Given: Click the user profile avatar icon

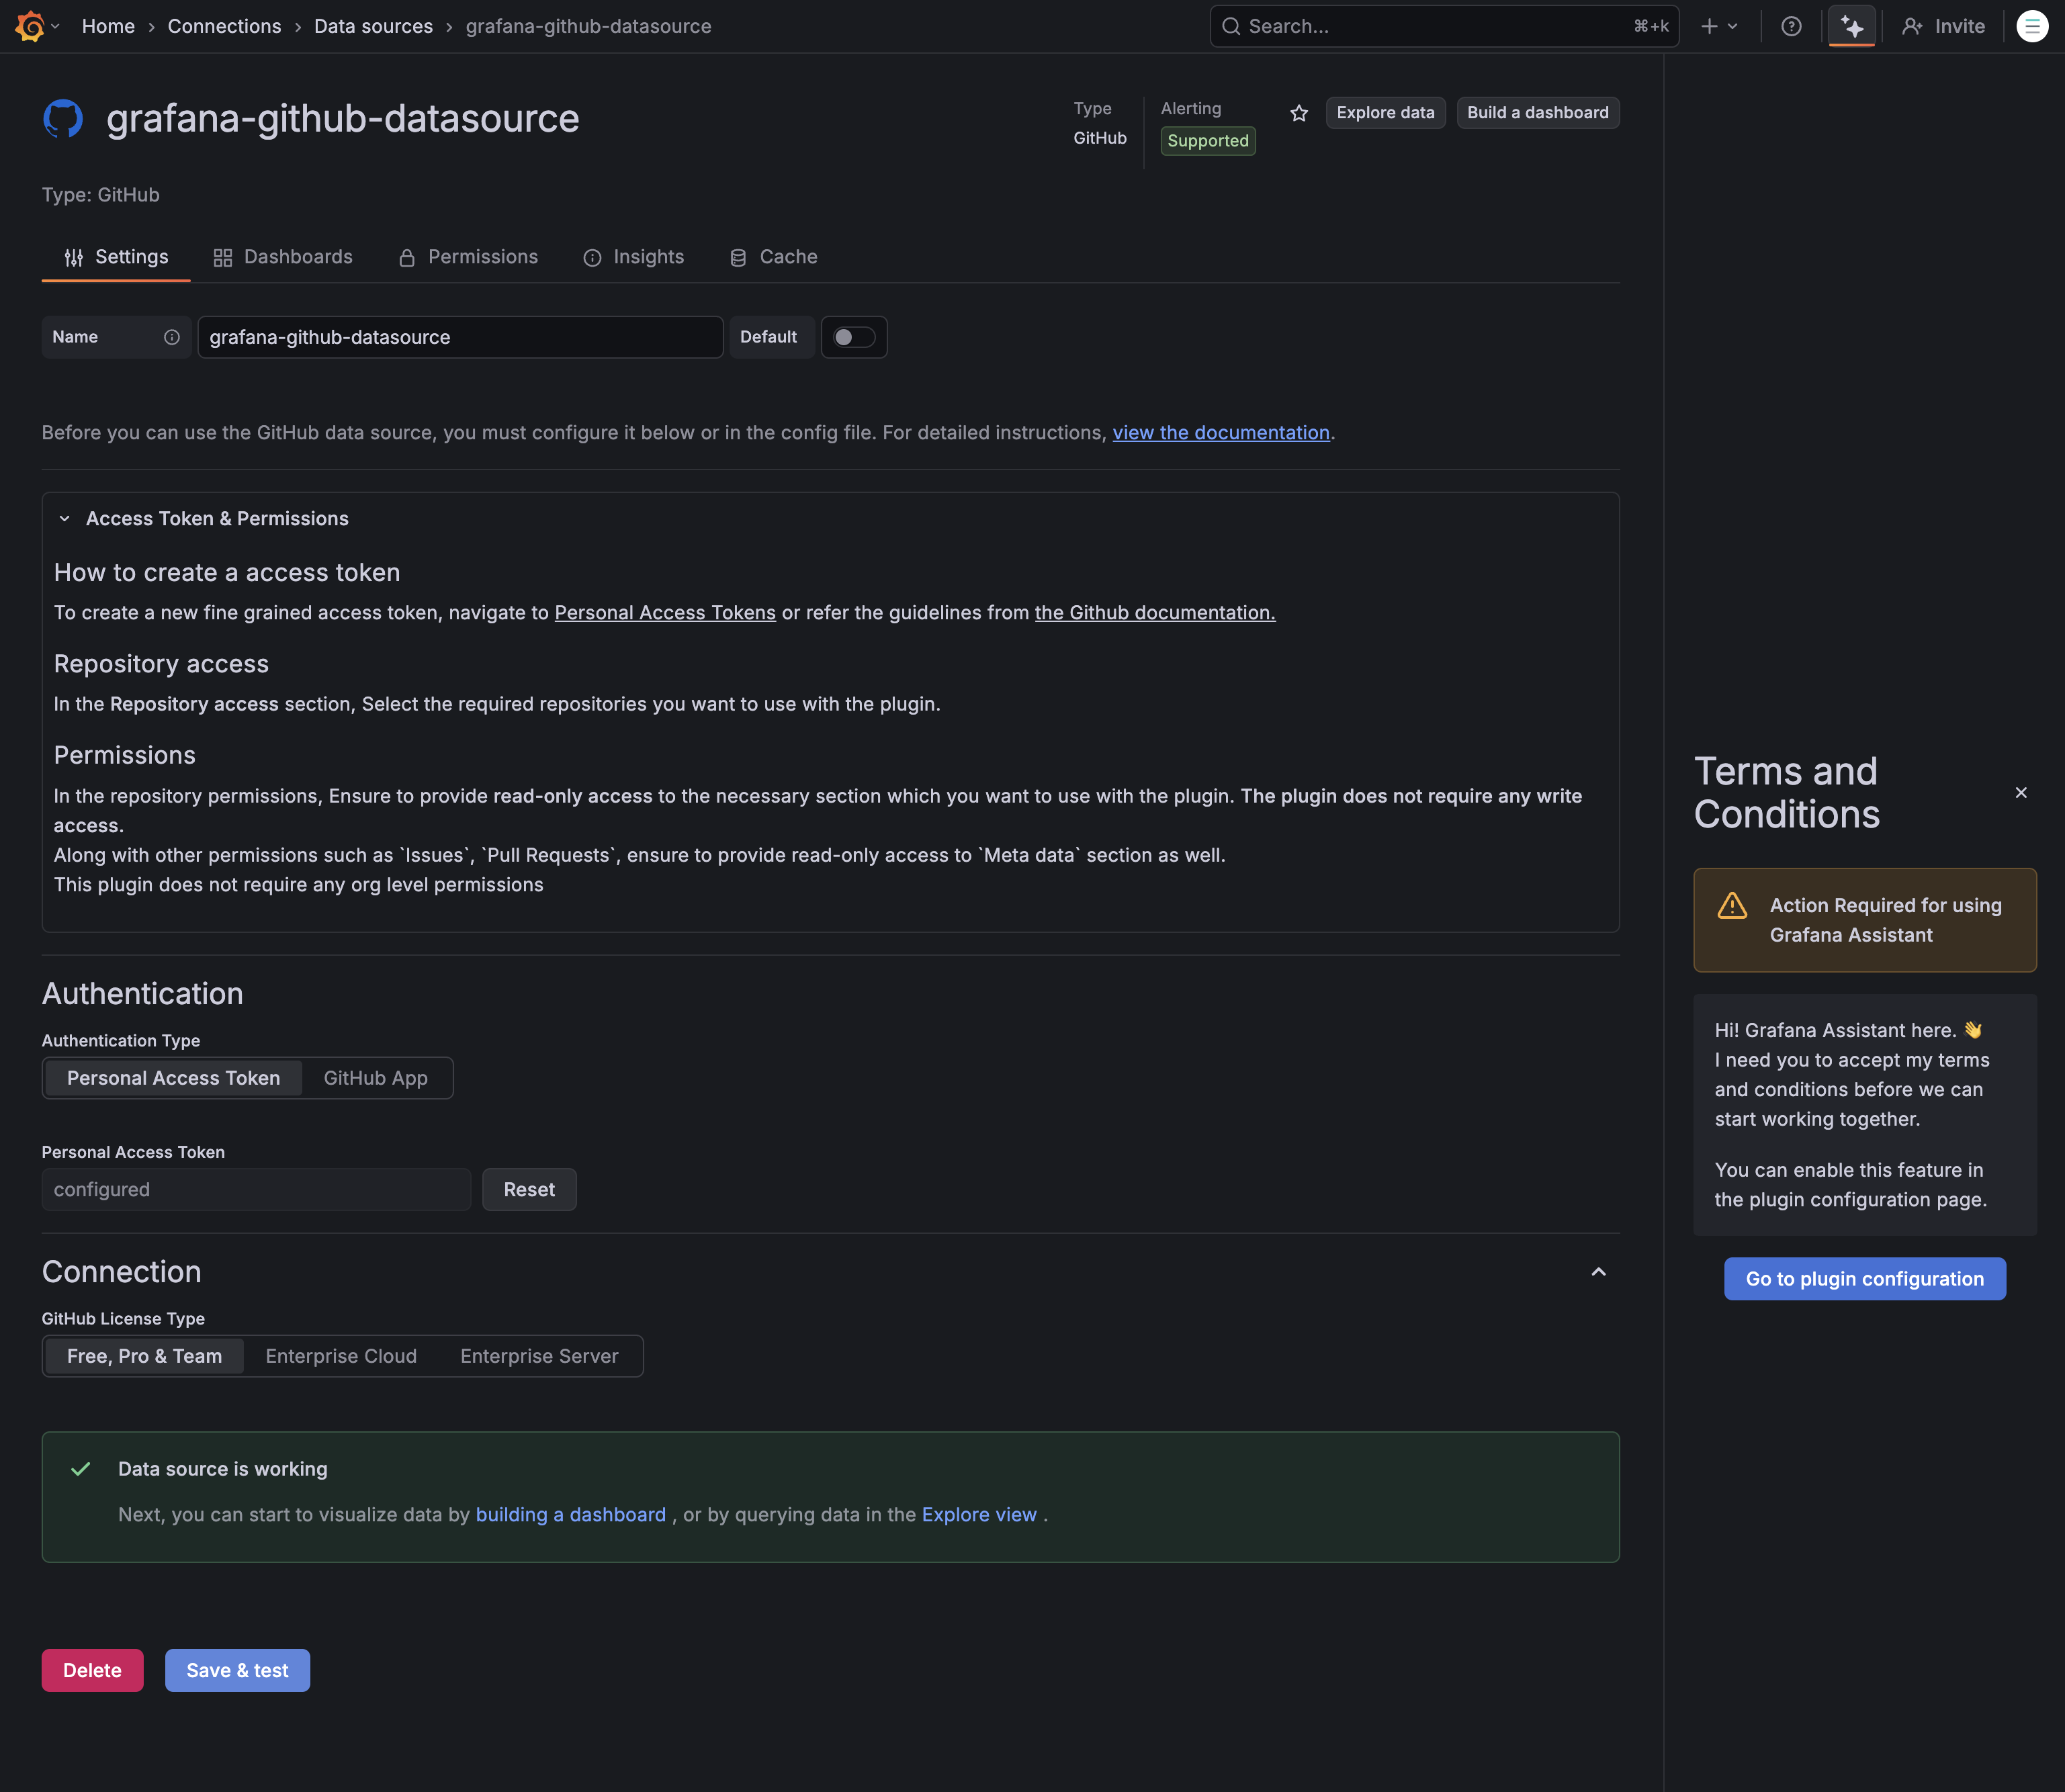Looking at the screenshot, I should point(2031,26).
